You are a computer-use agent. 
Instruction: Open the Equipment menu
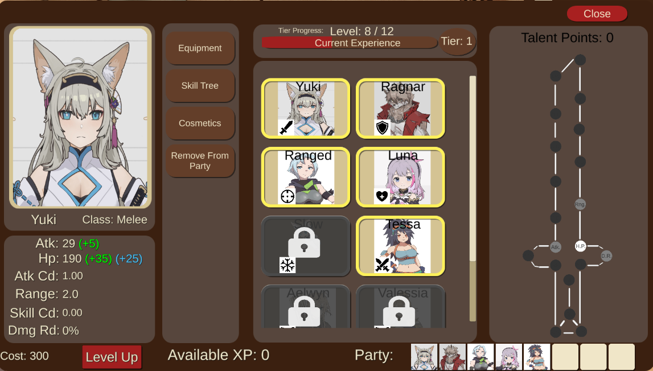point(200,48)
